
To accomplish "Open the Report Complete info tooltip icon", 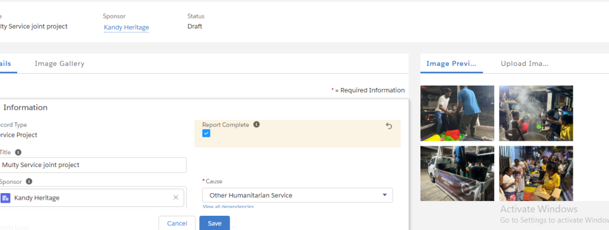I will click(x=256, y=124).
